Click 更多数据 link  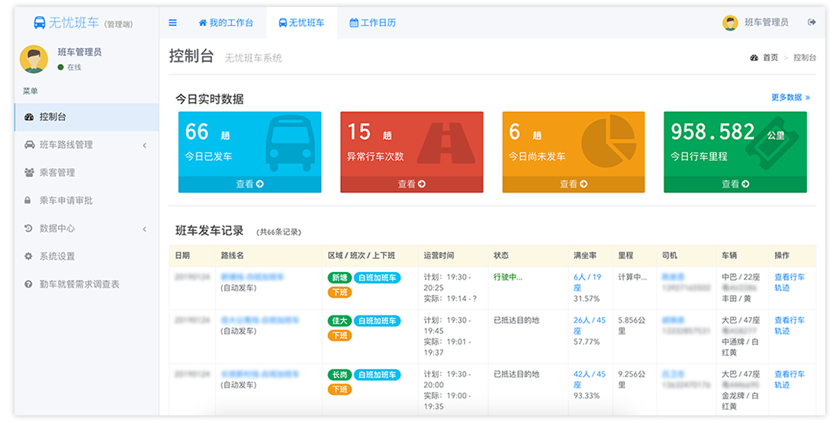790,98
